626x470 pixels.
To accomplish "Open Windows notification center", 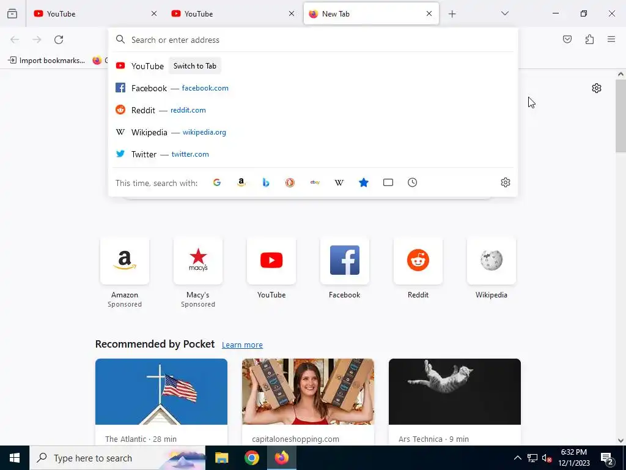I will pos(607,458).
